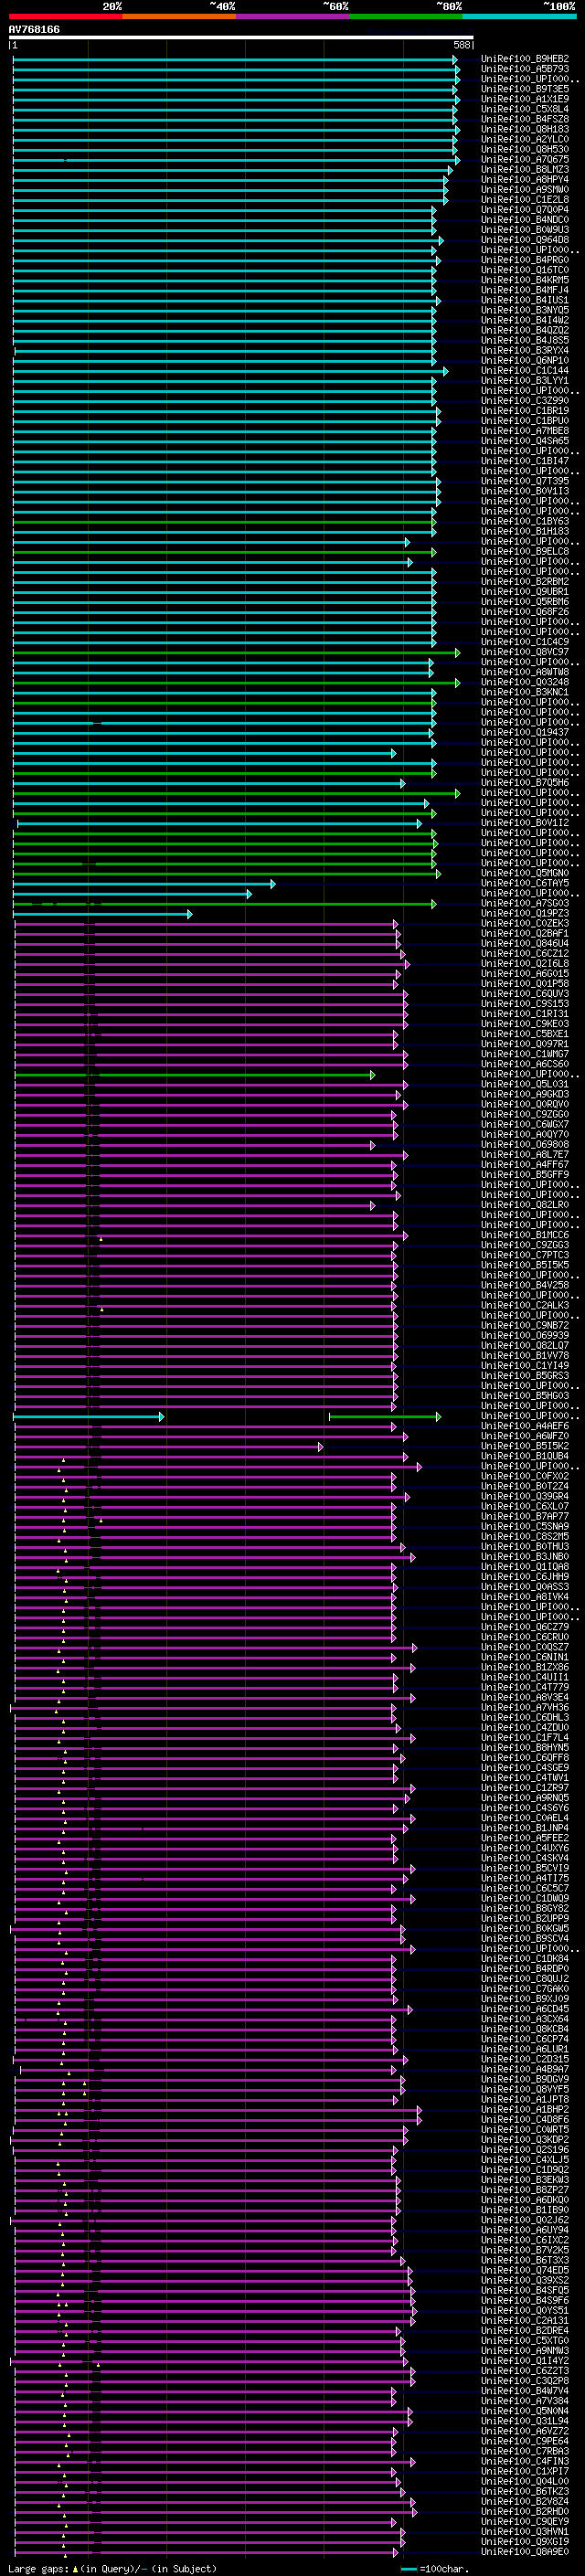Click hit label UniRef100_B4I4W2
This screenshot has width=585, height=2576.
[x=524, y=320]
